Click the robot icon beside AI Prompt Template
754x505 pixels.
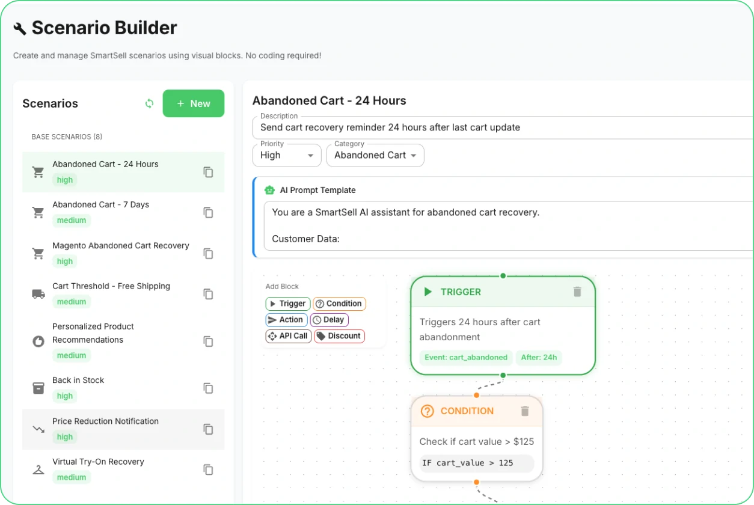coord(269,190)
